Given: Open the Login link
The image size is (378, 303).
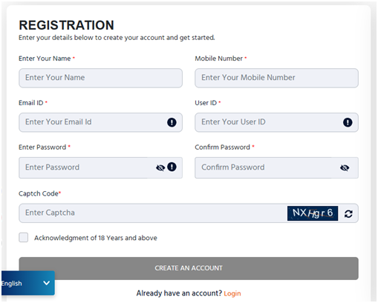Looking at the screenshot, I should point(232,293).
